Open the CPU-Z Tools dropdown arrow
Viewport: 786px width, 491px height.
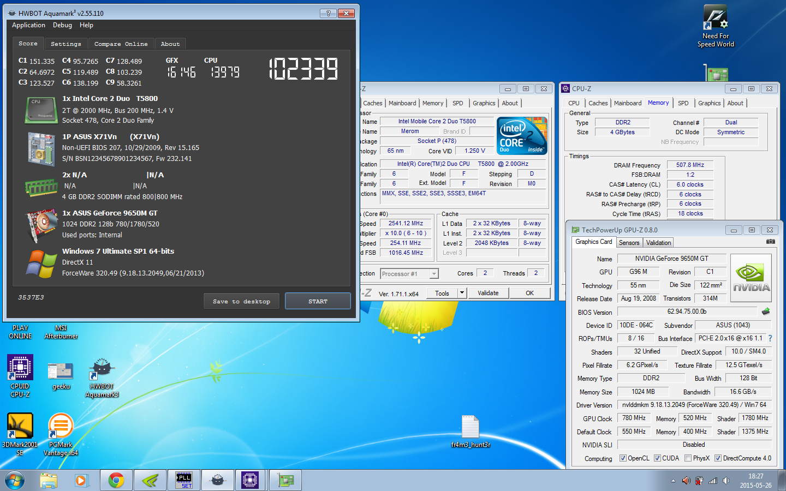coord(462,293)
